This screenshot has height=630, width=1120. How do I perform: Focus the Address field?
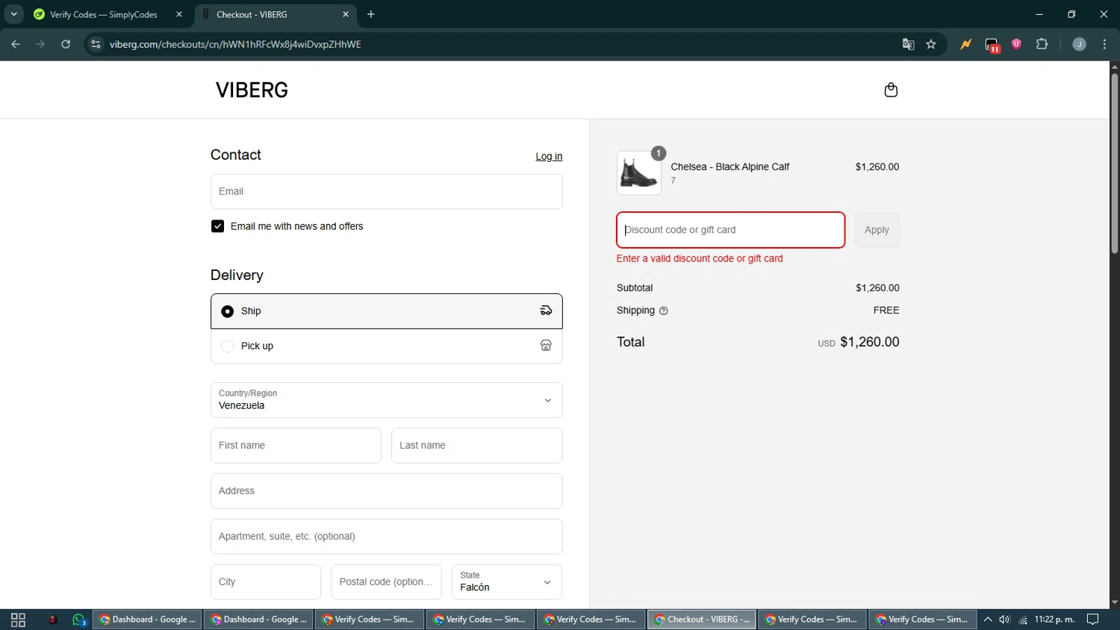pos(386,491)
